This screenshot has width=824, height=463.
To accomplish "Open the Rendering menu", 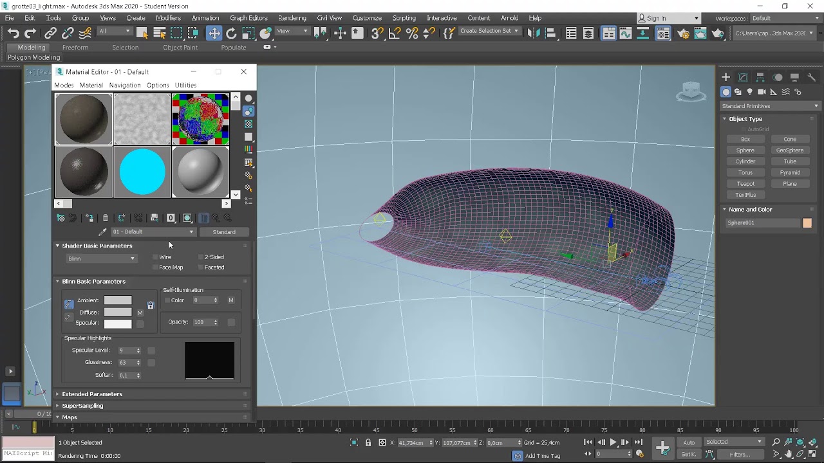I will click(292, 18).
